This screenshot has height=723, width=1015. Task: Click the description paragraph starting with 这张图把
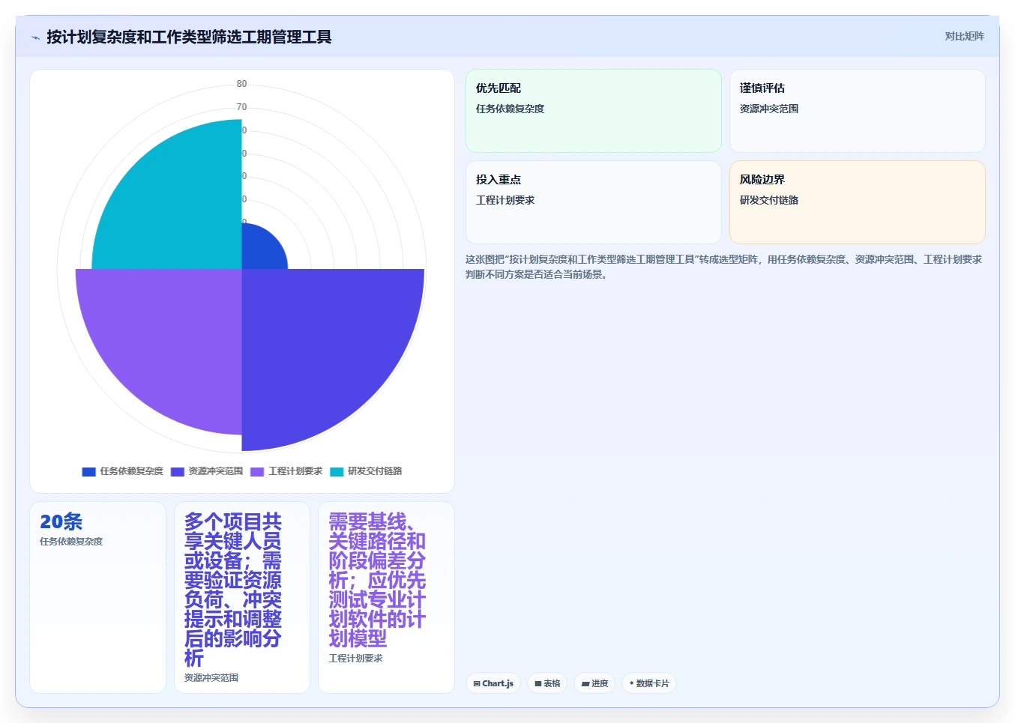pyautogui.click(x=723, y=267)
